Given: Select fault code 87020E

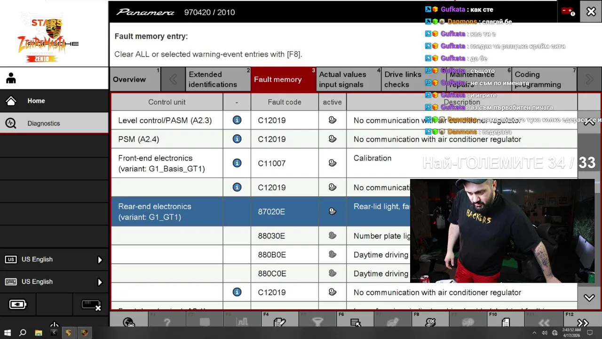Looking at the screenshot, I should point(271,211).
